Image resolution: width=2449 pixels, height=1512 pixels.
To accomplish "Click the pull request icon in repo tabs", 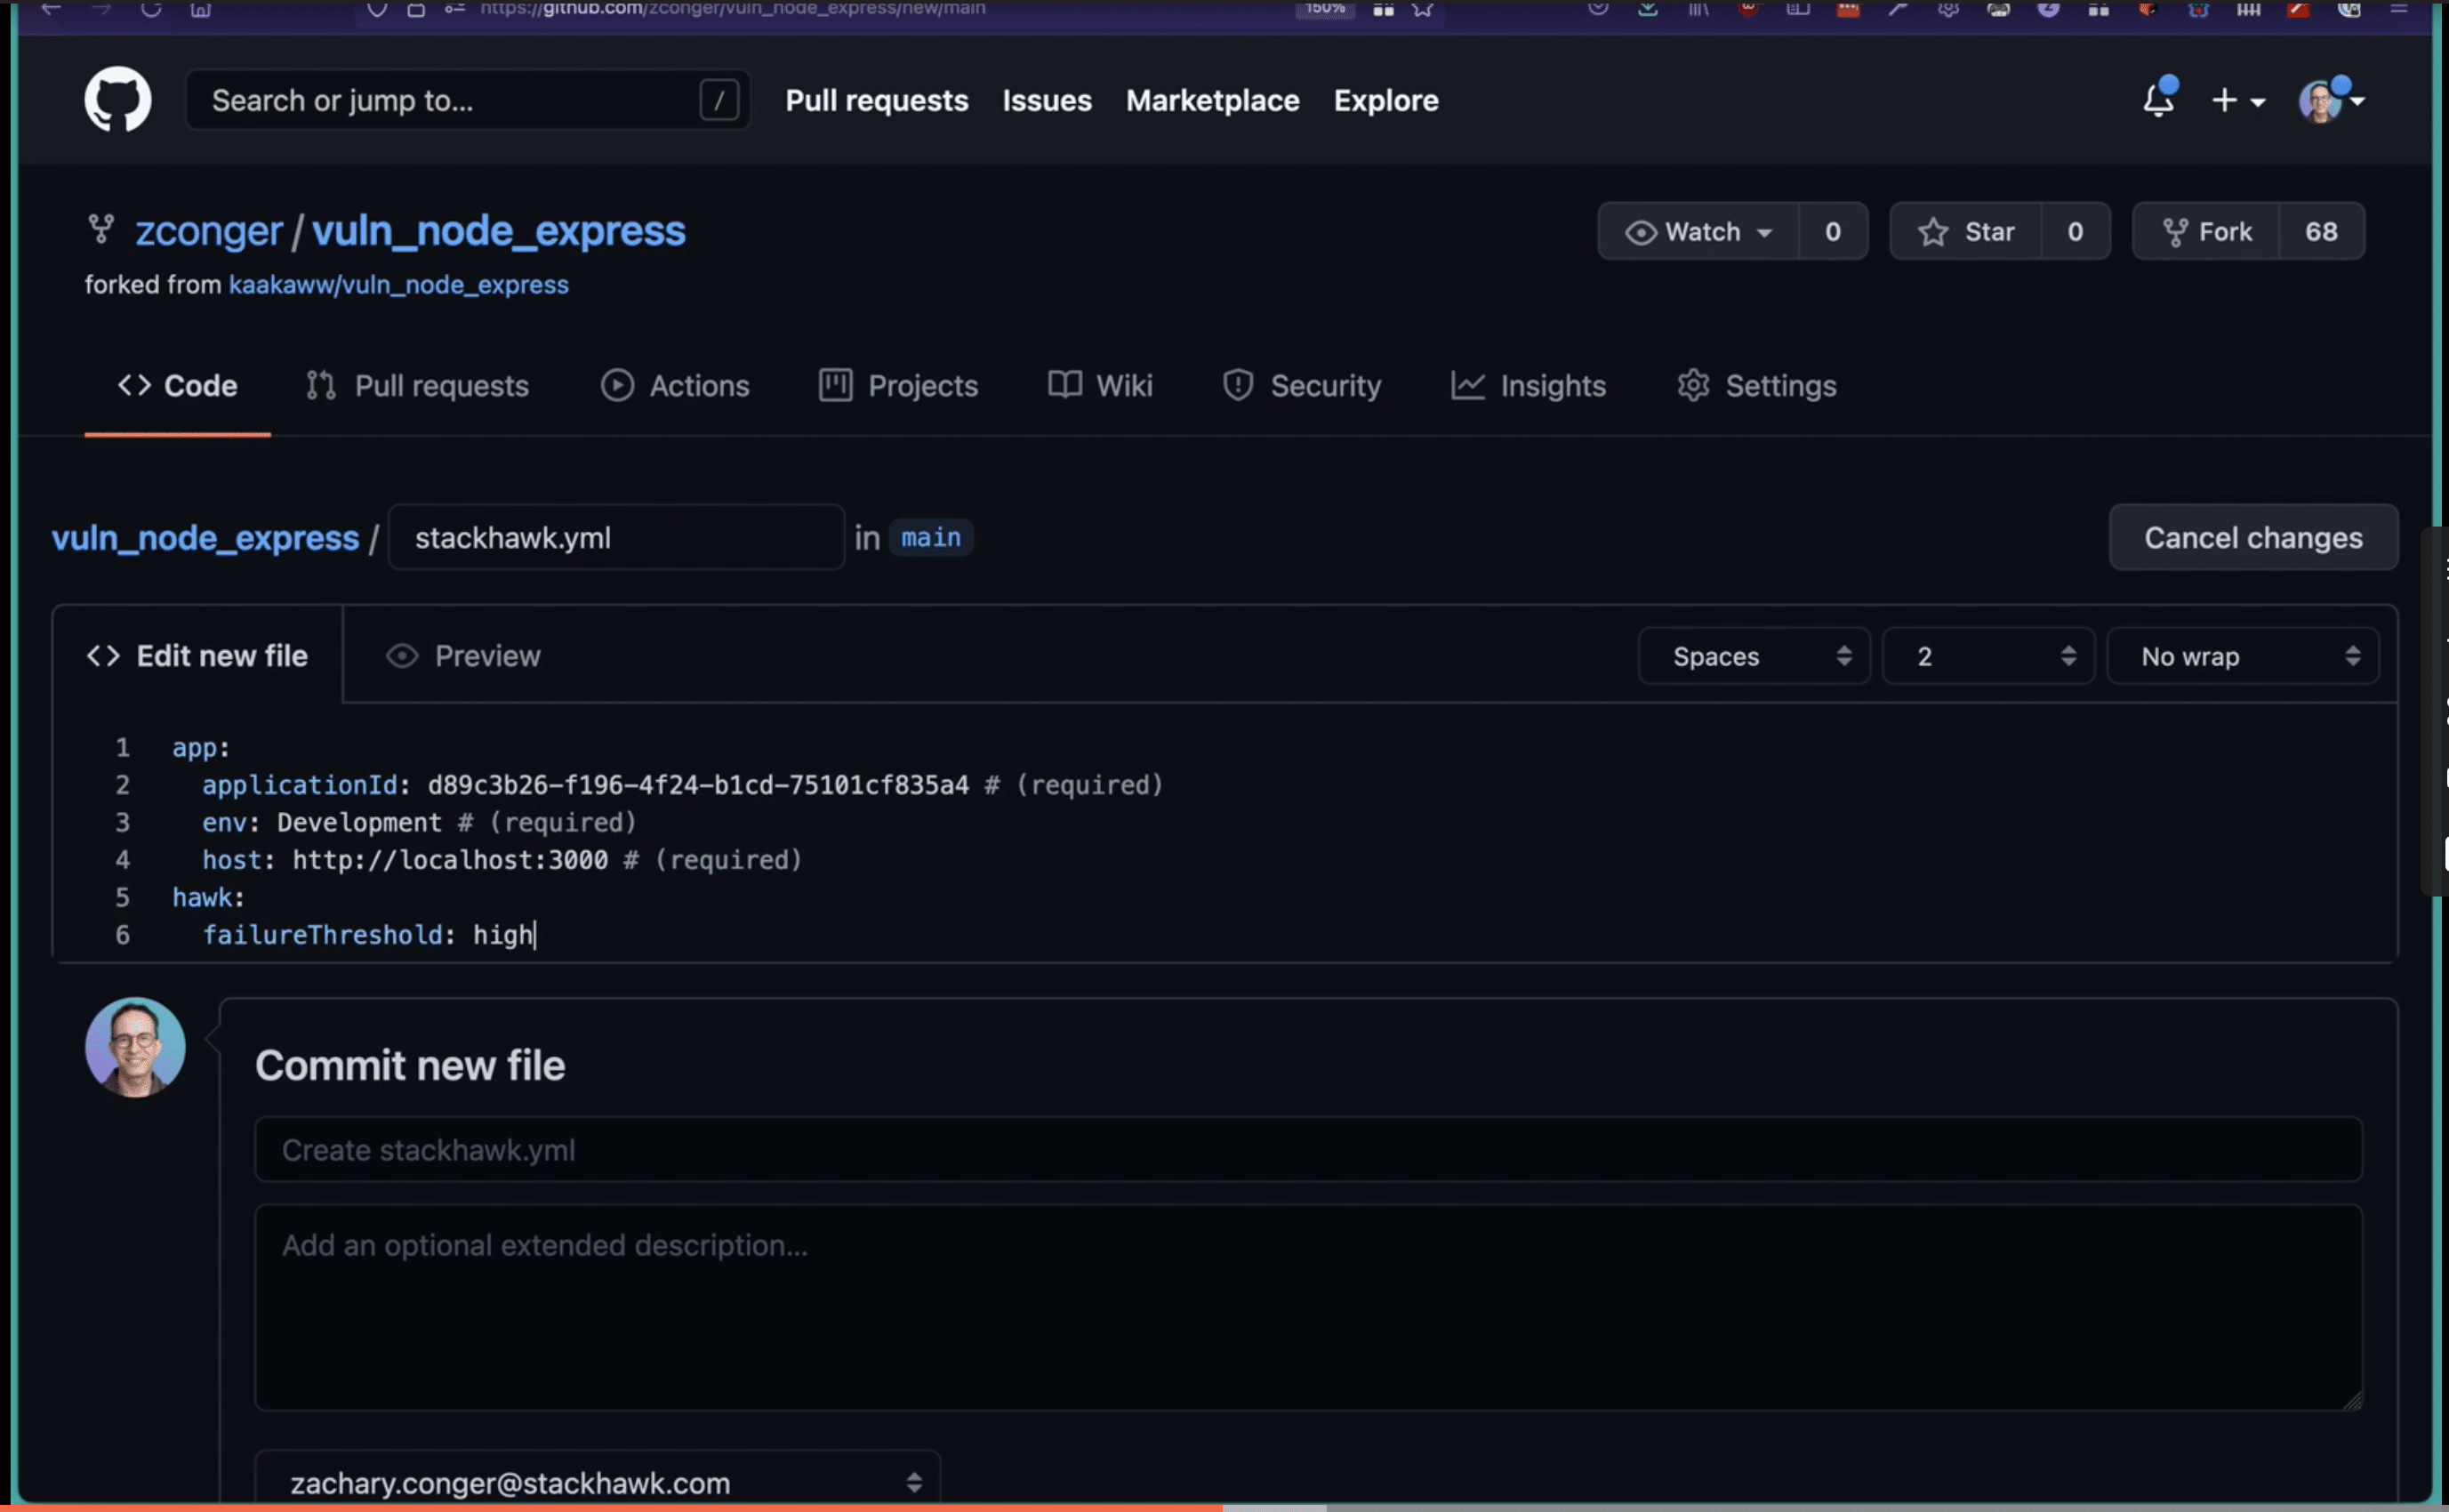I will click(x=321, y=385).
